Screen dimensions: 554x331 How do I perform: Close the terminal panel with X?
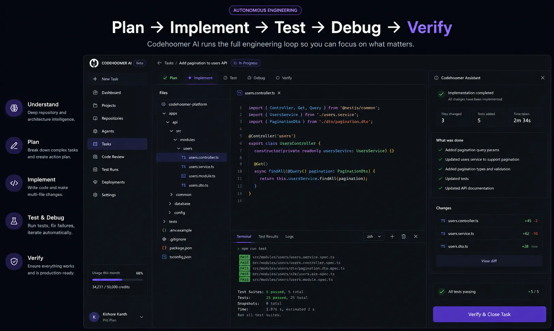point(416,236)
